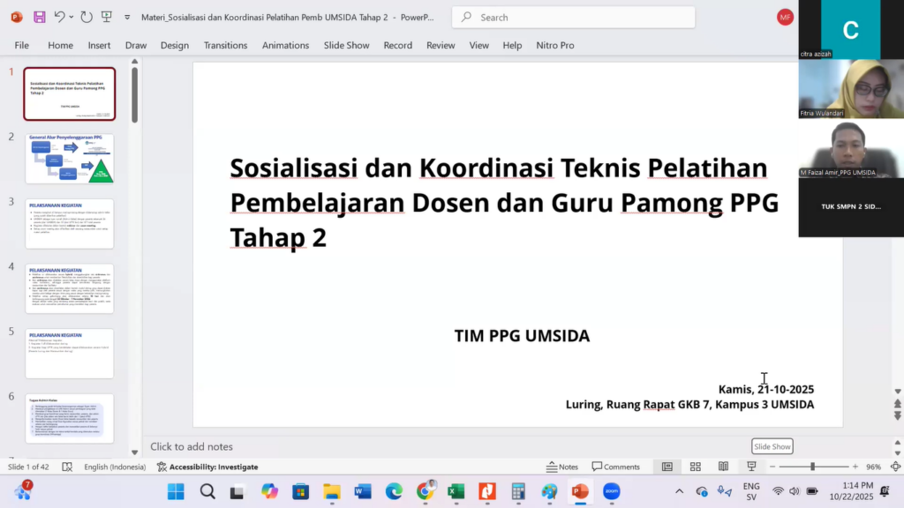Viewport: 904px width, 508px height.
Task: Customize Quick Access Toolbar dropdown
Action: tap(127, 17)
